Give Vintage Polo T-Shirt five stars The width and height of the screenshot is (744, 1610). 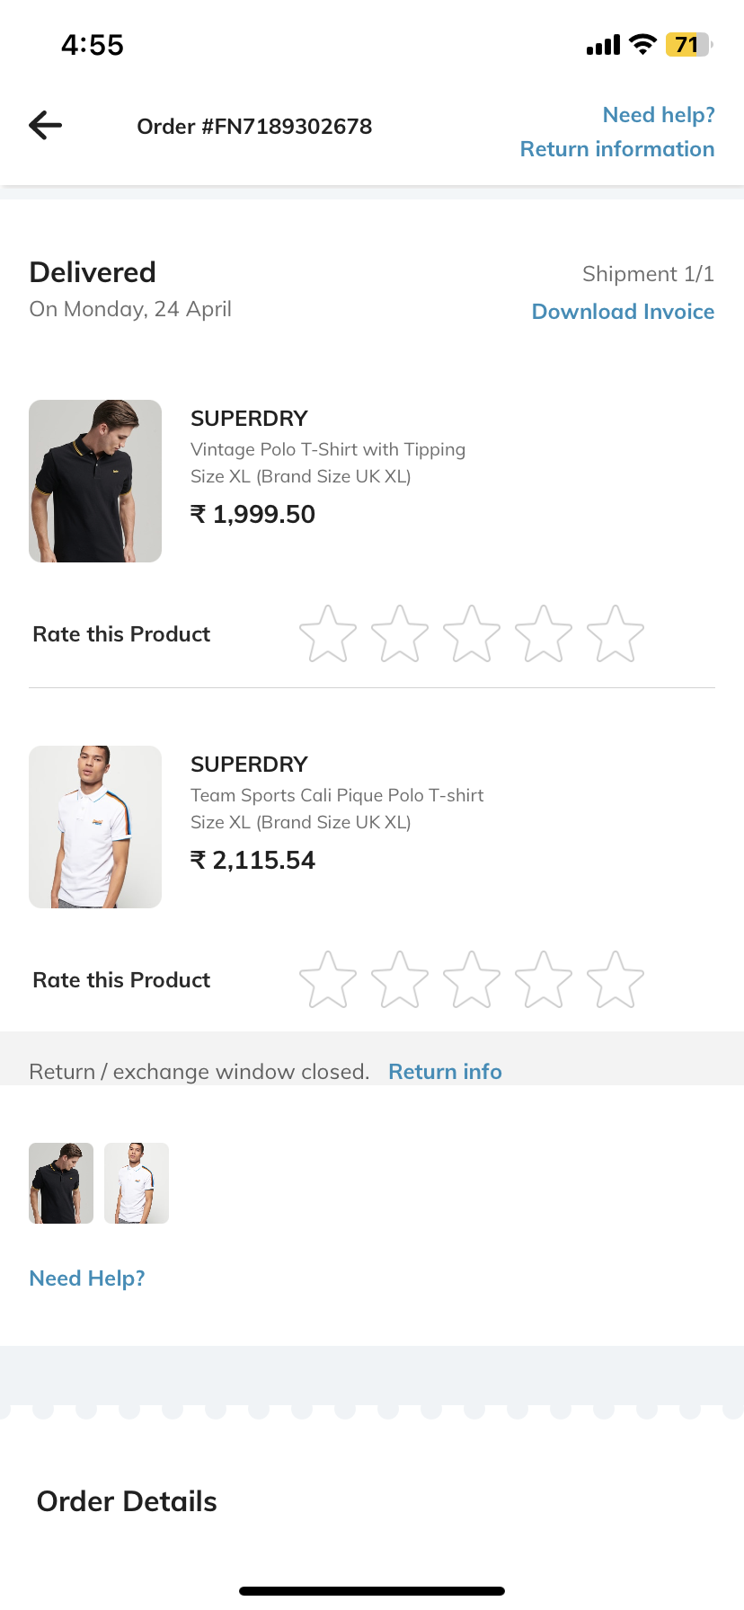click(x=616, y=634)
